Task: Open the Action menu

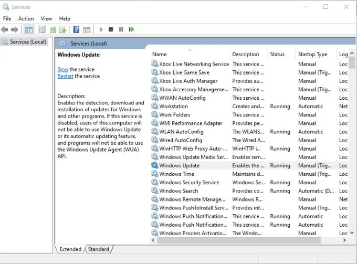Action: click(x=26, y=19)
